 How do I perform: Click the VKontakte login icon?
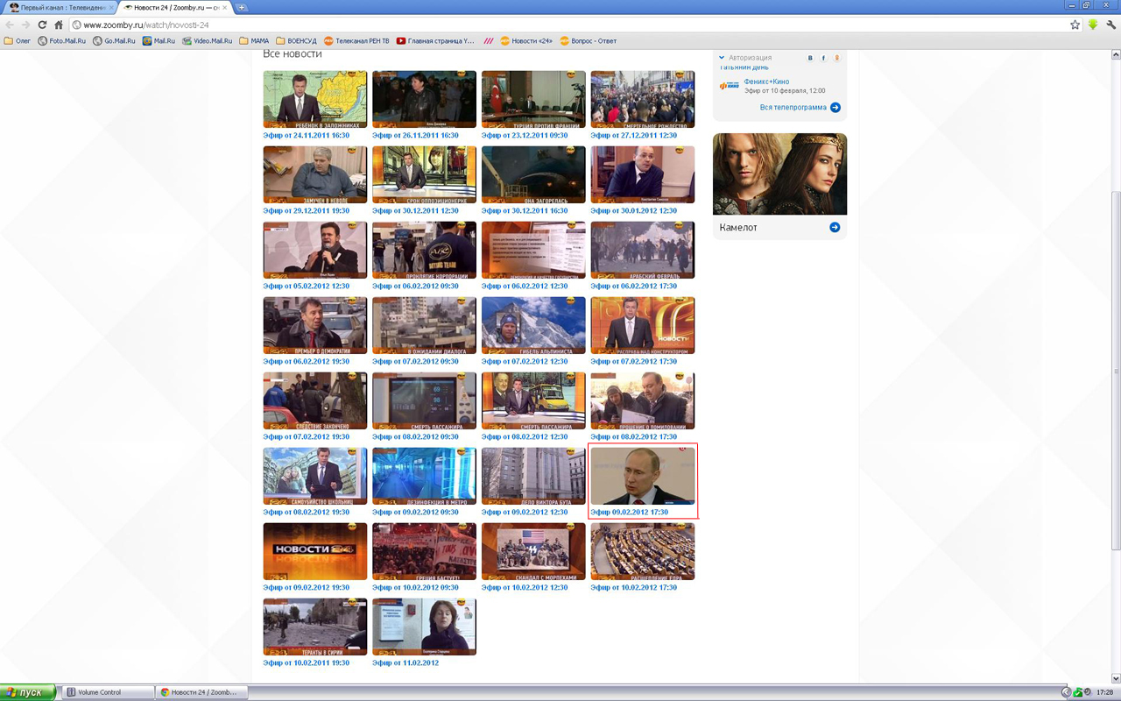tap(810, 58)
